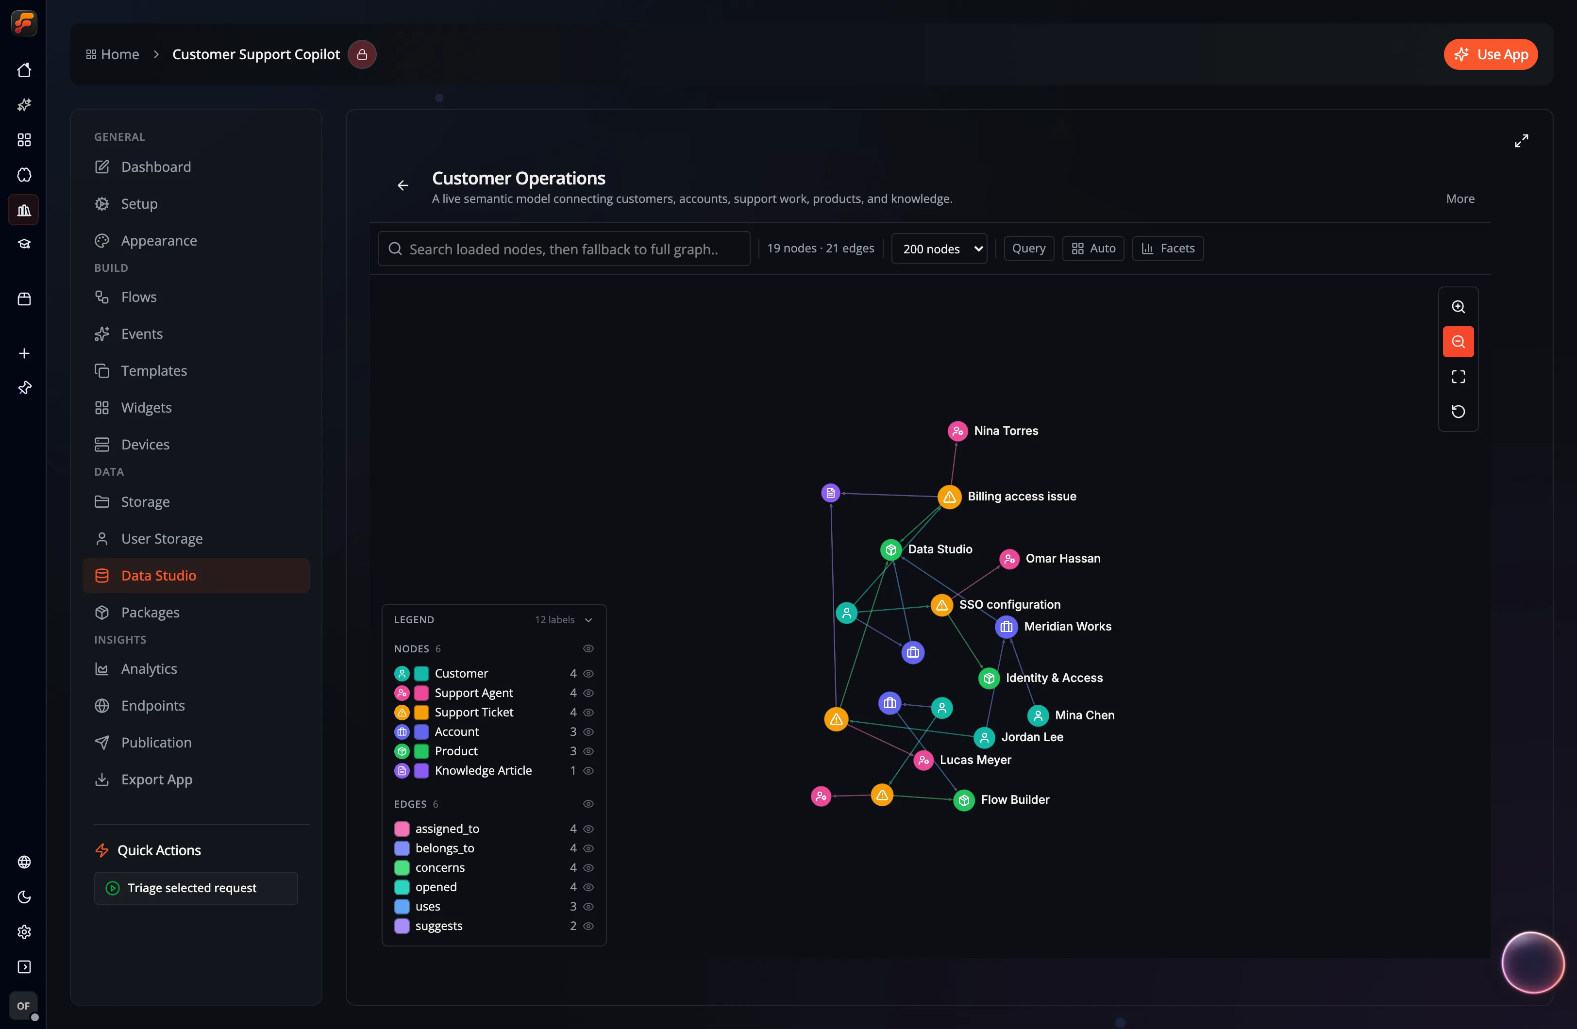
Task: Click the concerns green edge swatch
Action: 402,868
